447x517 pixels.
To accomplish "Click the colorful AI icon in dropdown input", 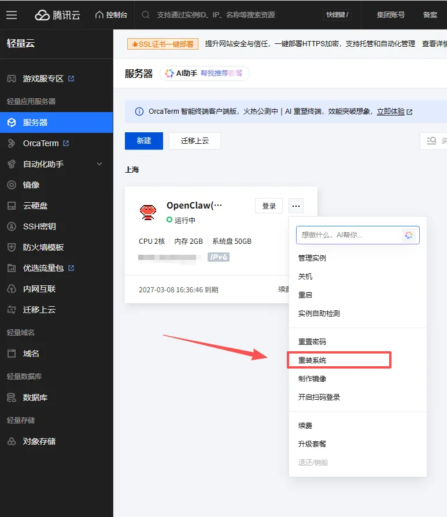I will click(x=409, y=235).
